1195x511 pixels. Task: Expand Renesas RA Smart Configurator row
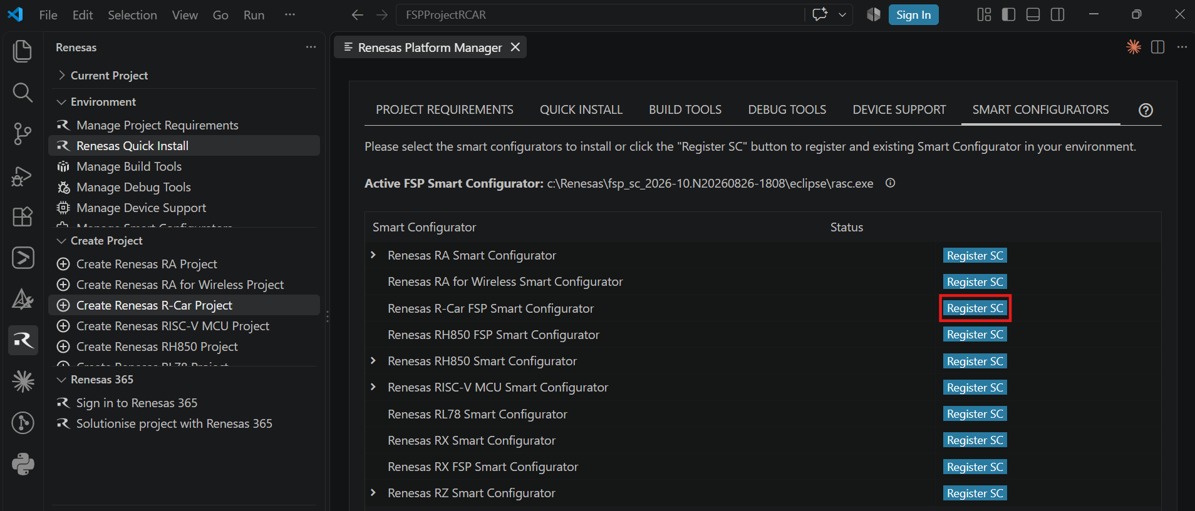point(373,255)
